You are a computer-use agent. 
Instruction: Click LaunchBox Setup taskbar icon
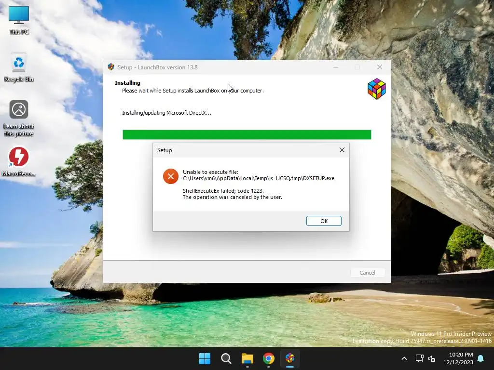click(290, 358)
